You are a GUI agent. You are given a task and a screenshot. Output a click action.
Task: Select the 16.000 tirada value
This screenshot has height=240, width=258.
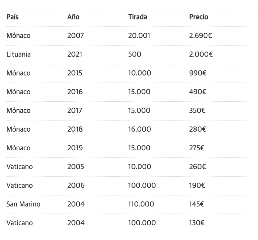[x=139, y=129]
